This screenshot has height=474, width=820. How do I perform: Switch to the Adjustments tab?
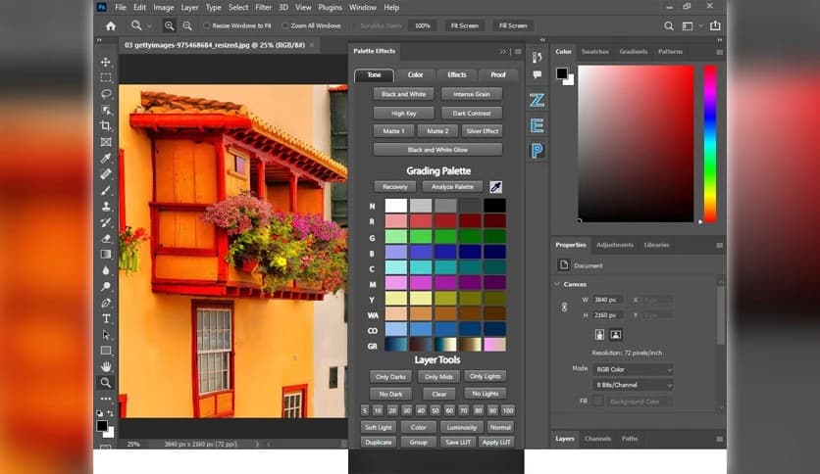614,245
